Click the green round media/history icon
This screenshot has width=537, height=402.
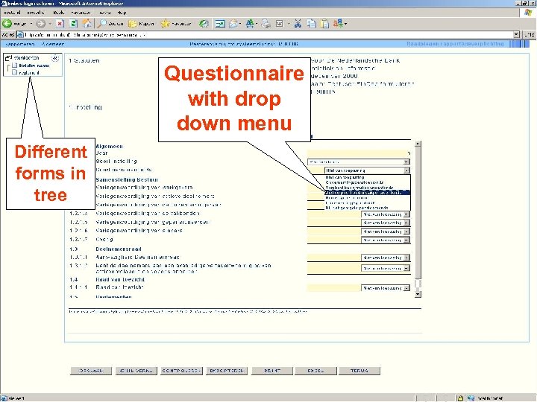(204, 24)
